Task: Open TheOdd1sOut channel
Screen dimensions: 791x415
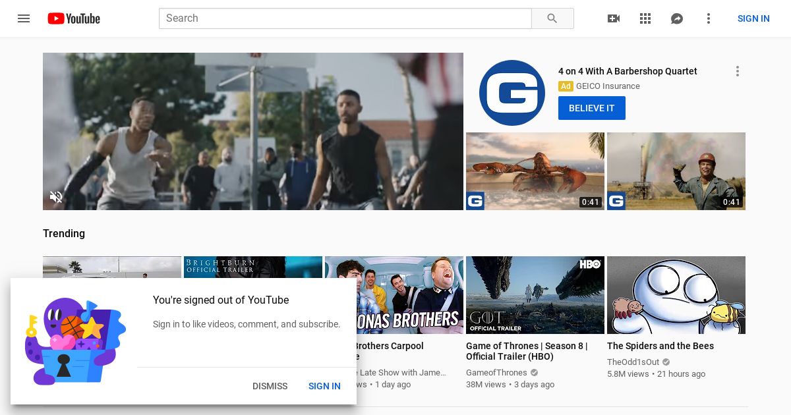Action: 633,362
